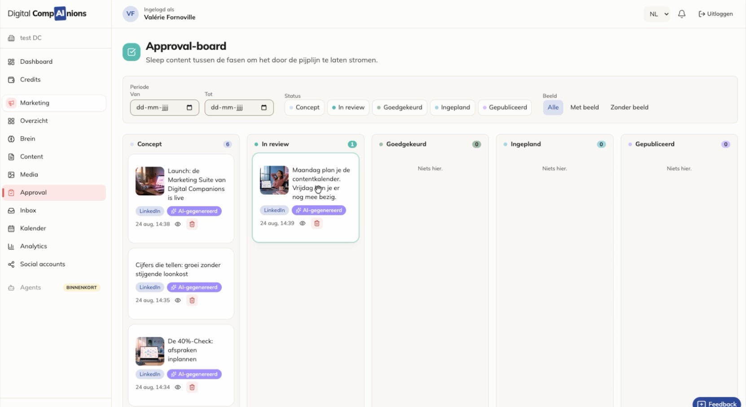Click eye icon on 'De 40%-Check' card

pos(178,387)
